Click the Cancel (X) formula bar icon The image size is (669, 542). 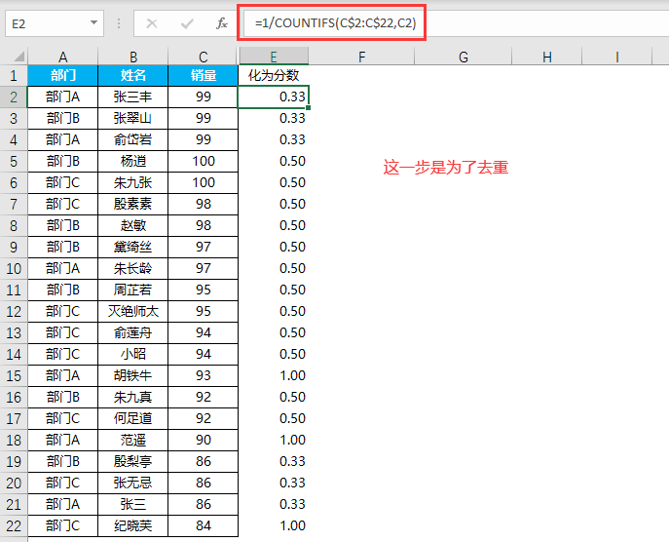[152, 23]
